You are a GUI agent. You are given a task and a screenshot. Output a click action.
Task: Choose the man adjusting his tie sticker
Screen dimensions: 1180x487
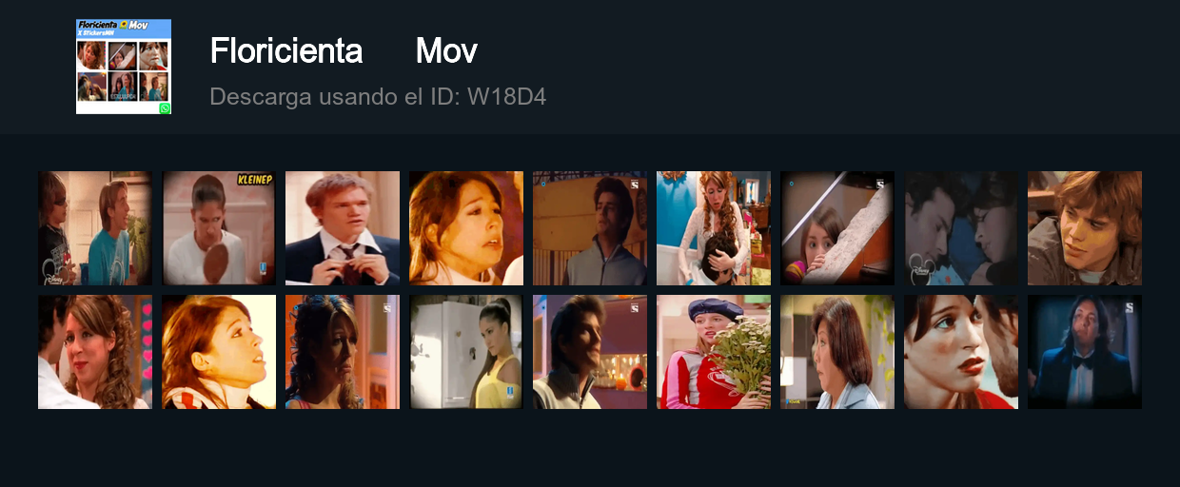[343, 228]
